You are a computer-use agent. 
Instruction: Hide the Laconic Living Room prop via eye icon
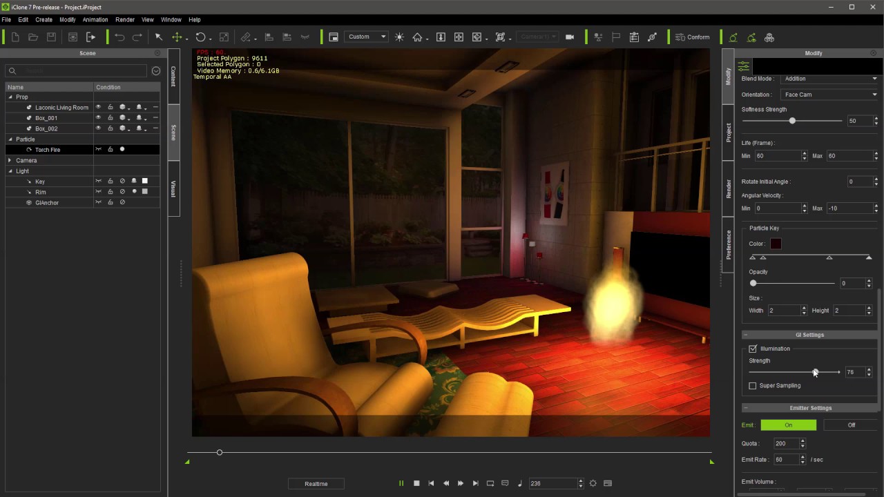click(x=98, y=108)
